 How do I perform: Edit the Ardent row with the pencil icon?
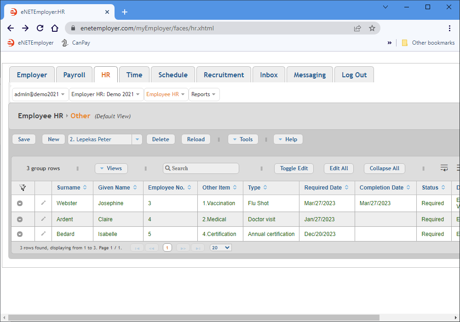[x=43, y=219]
